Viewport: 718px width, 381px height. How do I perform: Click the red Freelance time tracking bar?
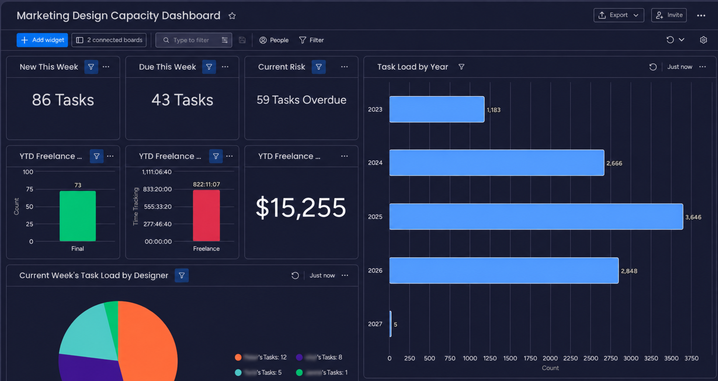pyautogui.click(x=207, y=216)
